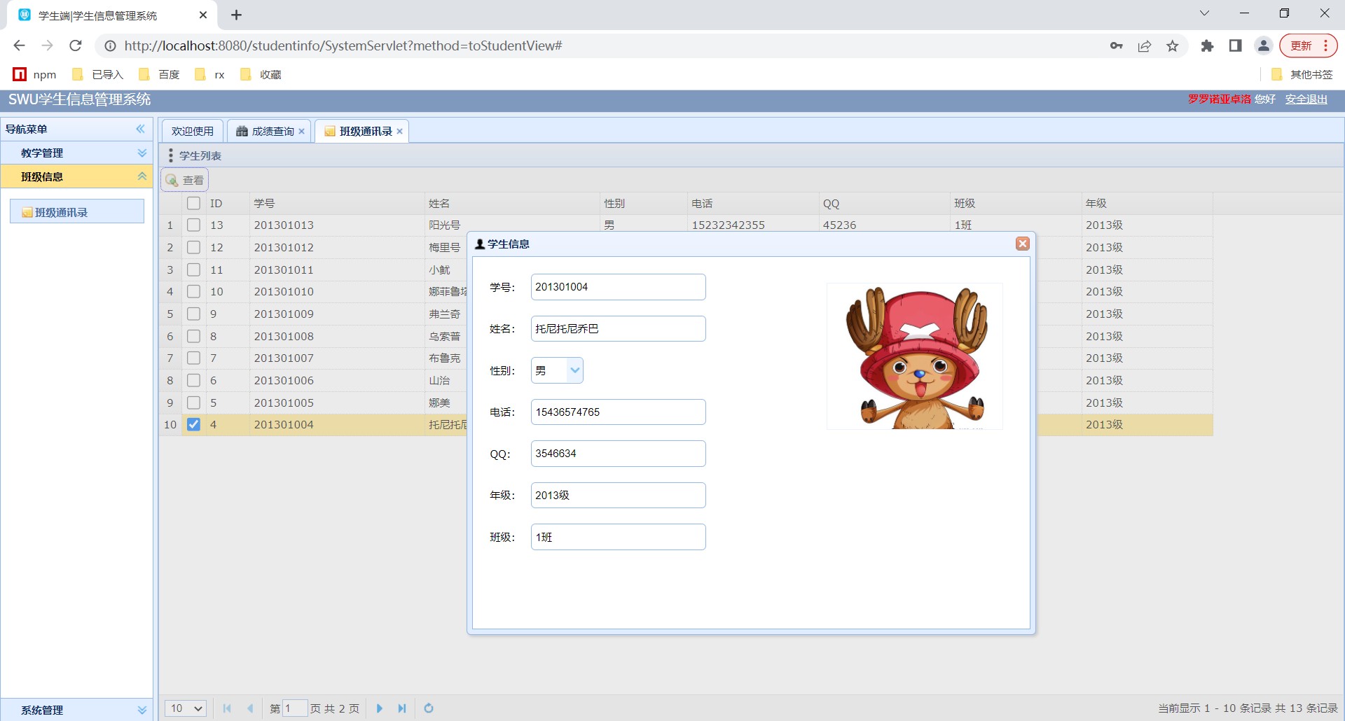The image size is (1345, 721).
Task: Go to the first page of records
Action: pos(227,708)
